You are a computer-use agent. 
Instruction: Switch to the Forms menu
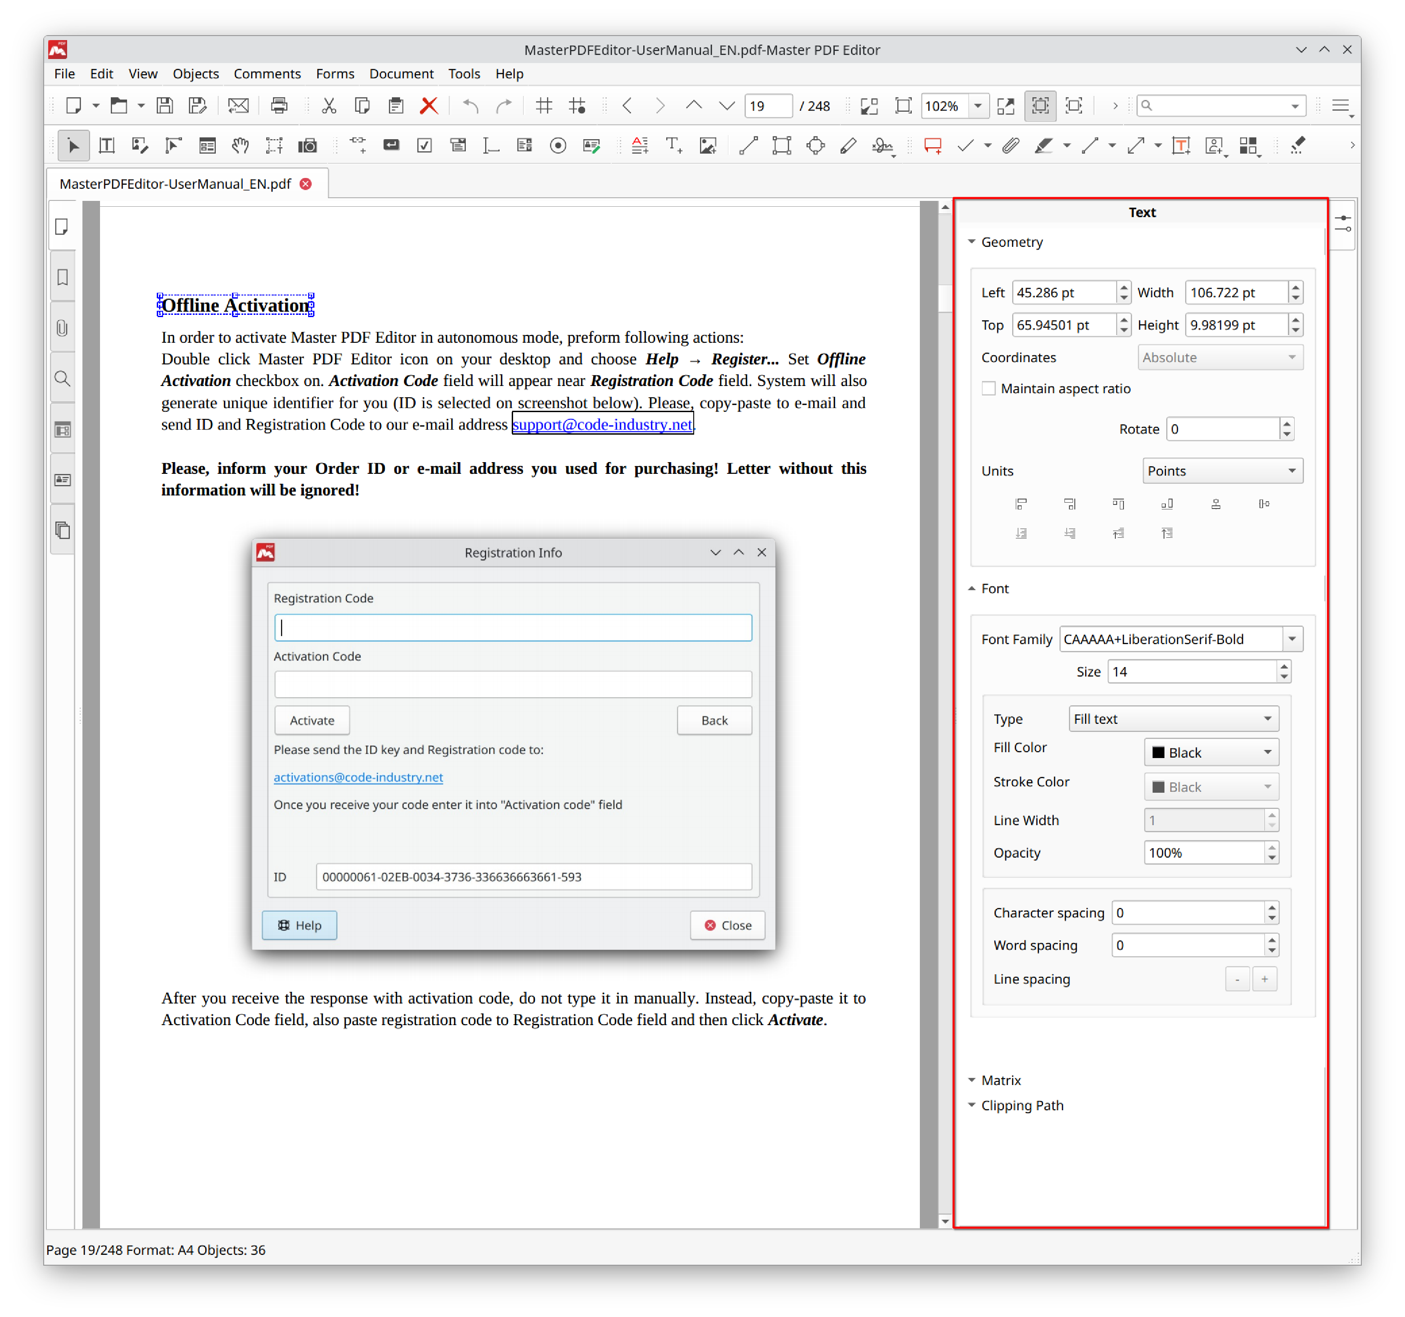(335, 73)
